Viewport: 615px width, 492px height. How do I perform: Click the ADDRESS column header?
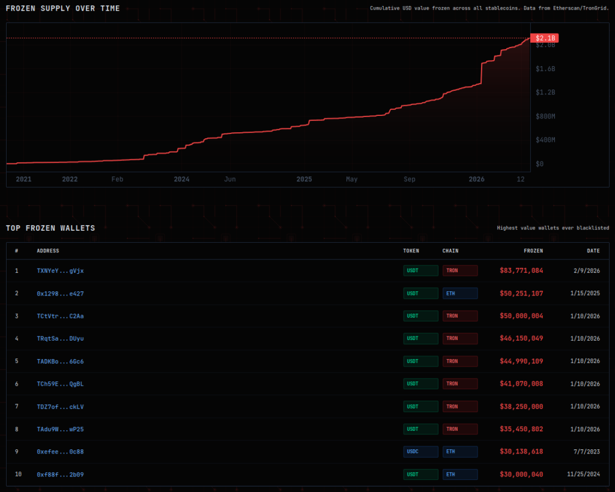[48, 251]
